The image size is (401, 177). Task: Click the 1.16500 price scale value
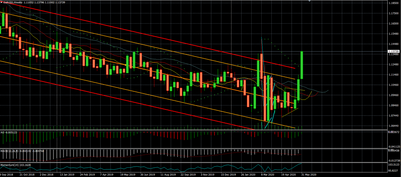(x=394, y=24)
